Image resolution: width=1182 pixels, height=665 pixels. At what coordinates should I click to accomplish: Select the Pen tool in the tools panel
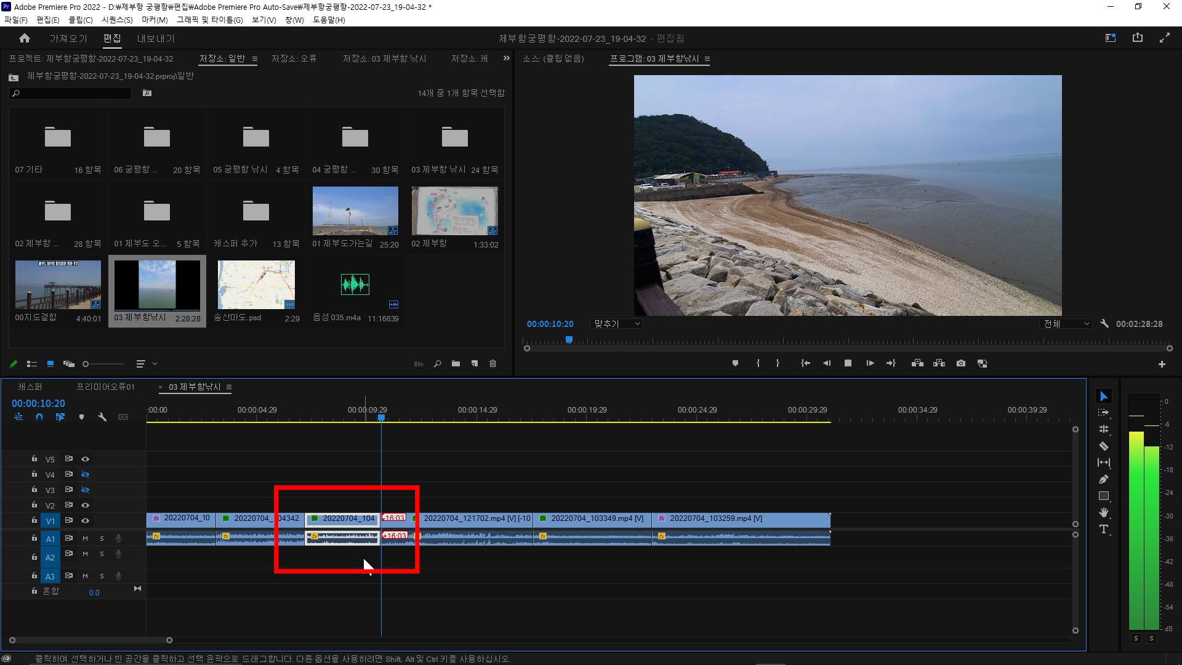pos(1103,479)
